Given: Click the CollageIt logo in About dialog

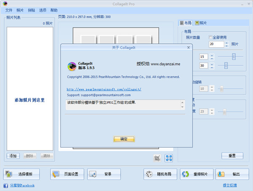Looking at the screenshot, I should tap(72, 66).
